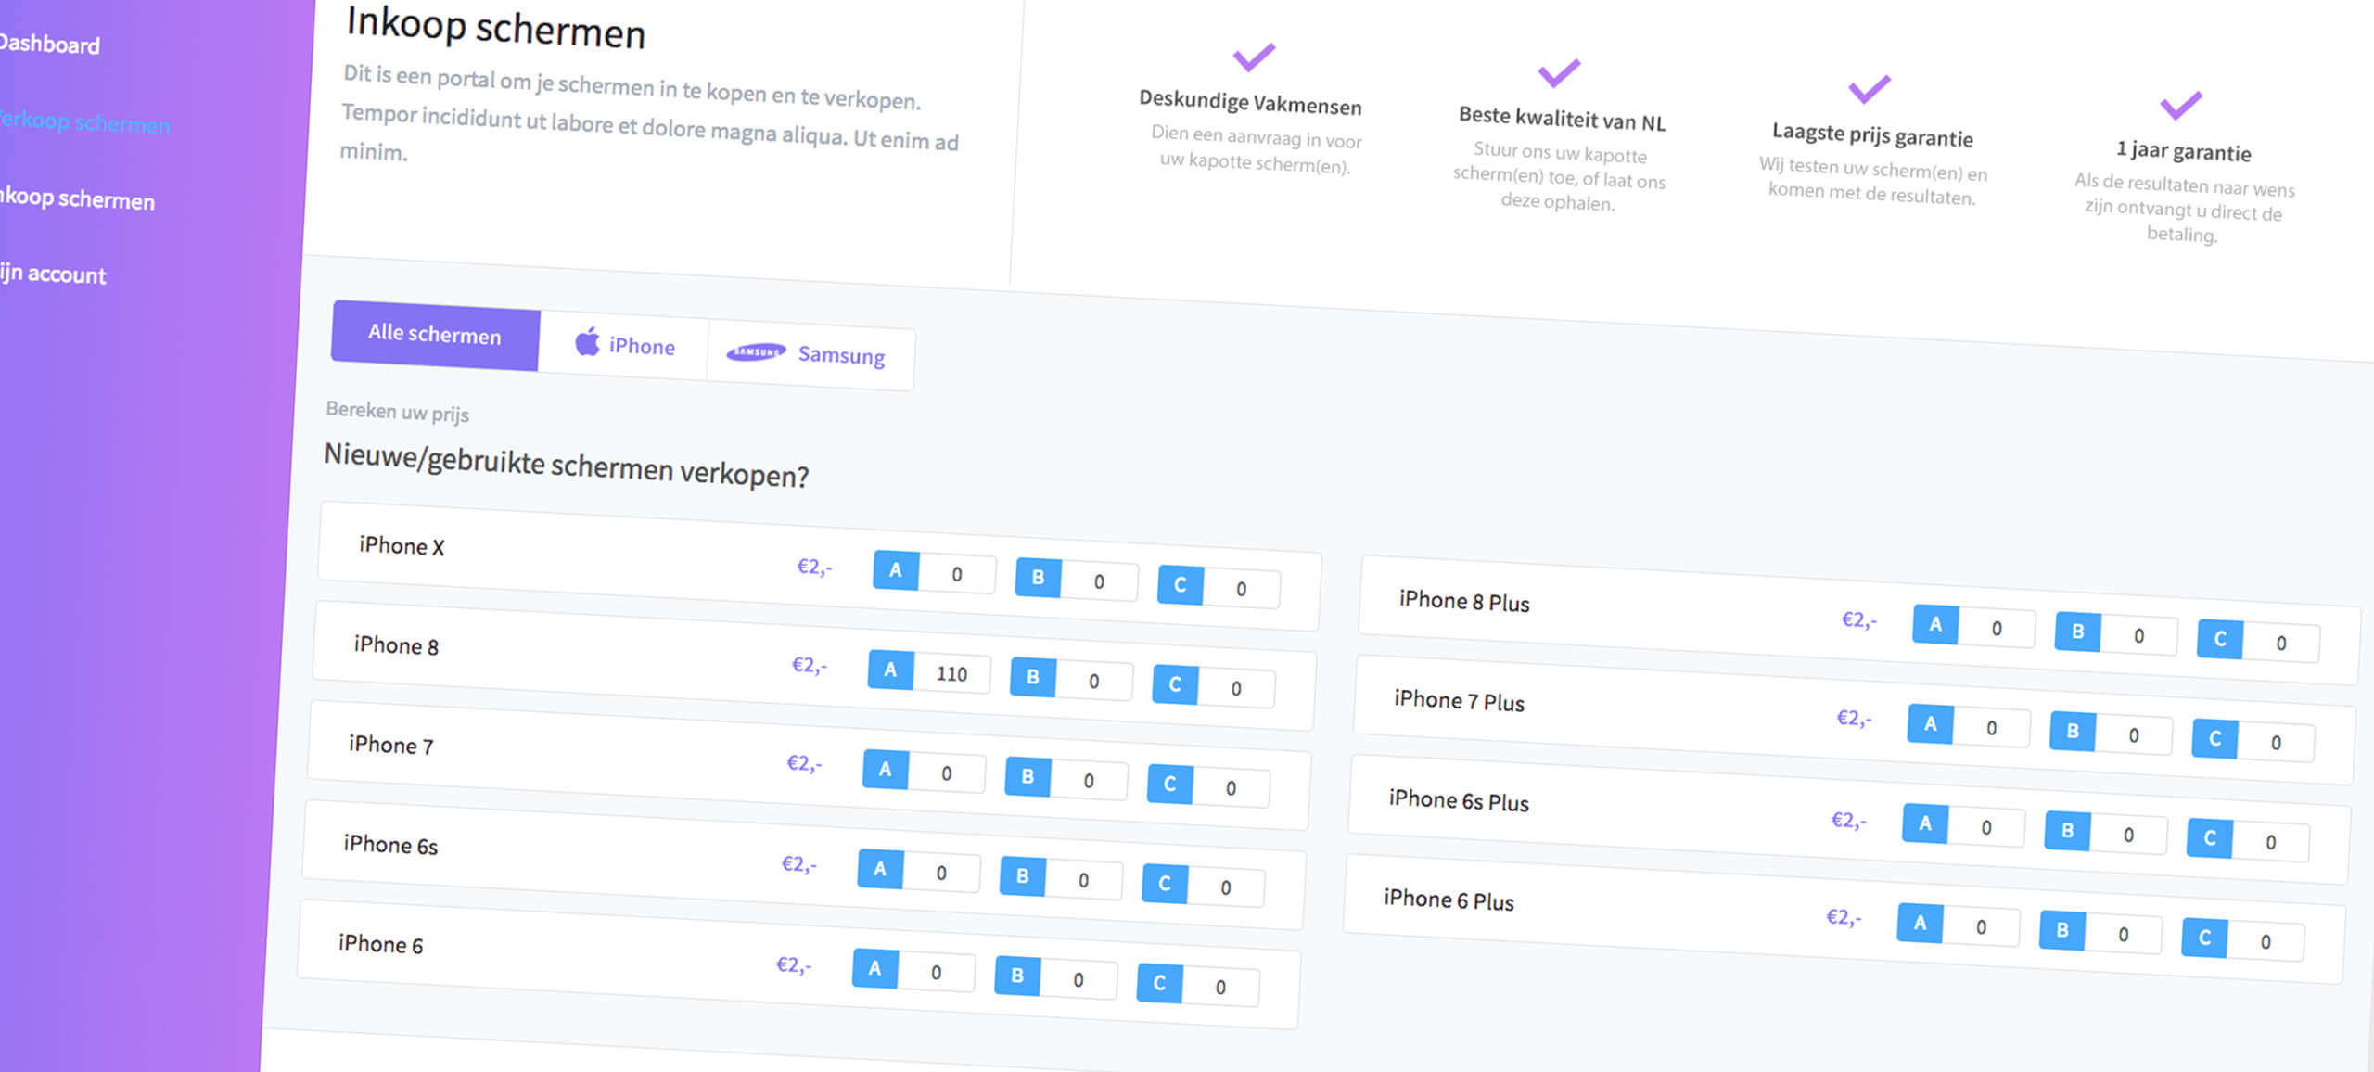
Task: Focus iPhone 6 Plus grade B quantity field
Action: [x=2123, y=934]
